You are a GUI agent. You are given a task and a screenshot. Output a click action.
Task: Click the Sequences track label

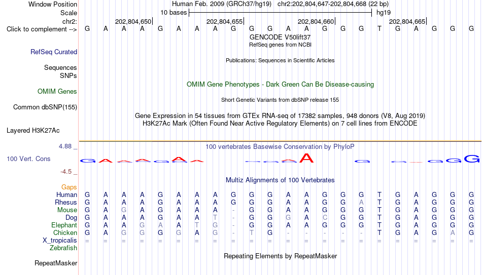60,67
